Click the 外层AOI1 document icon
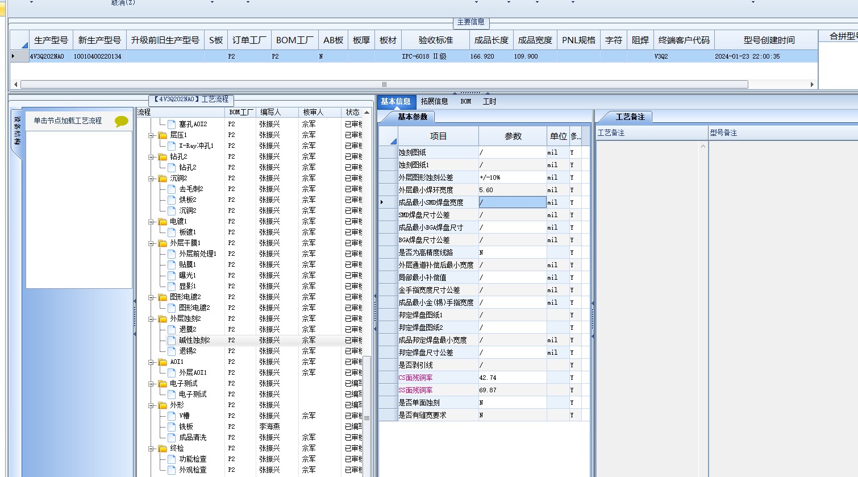This screenshot has height=477, width=858. (172, 372)
